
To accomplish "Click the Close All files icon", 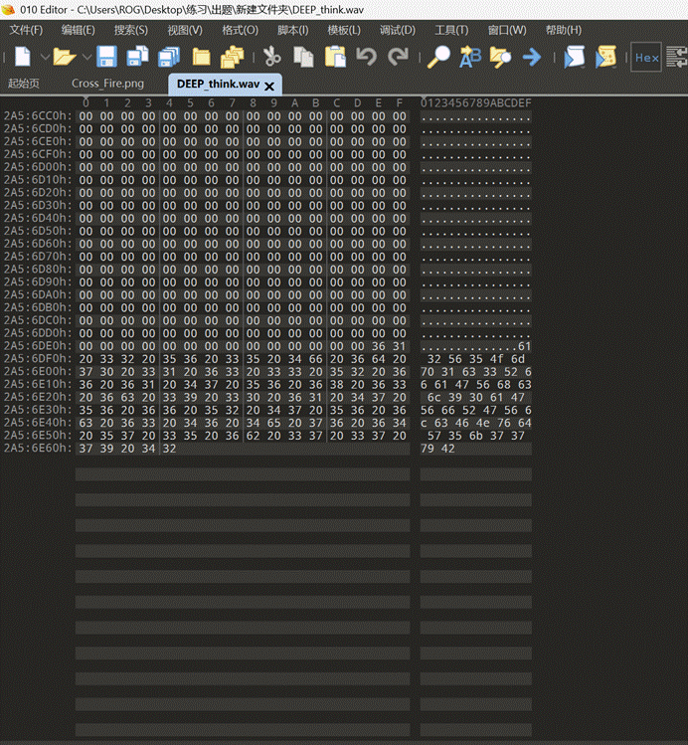I will (x=233, y=57).
